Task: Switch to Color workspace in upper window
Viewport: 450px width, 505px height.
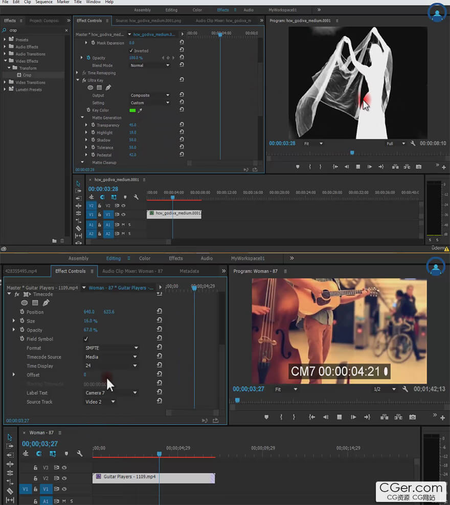Action: click(x=197, y=10)
